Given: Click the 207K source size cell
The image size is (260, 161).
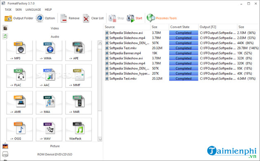Looking at the screenshot, I should tap(155, 73).
